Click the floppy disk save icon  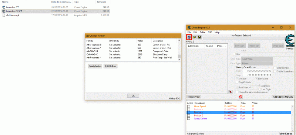199,37
